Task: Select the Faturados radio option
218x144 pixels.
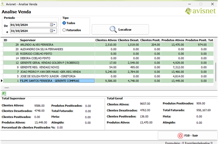Action: tap(64, 30)
